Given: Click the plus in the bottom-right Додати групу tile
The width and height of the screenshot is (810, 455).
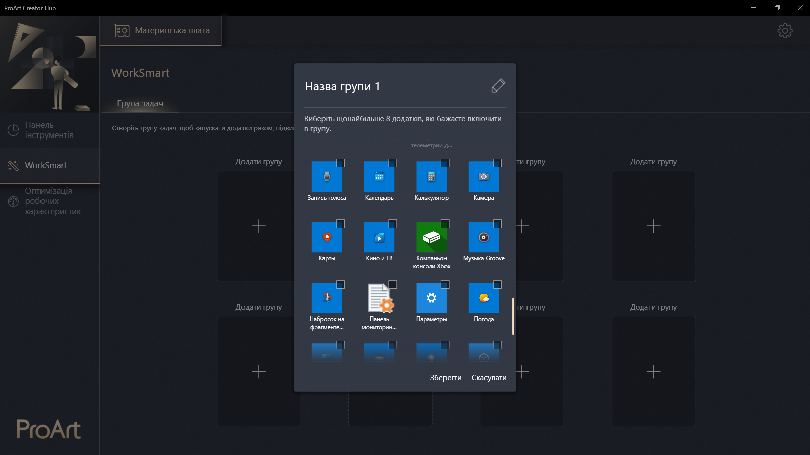Looking at the screenshot, I should (x=654, y=372).
